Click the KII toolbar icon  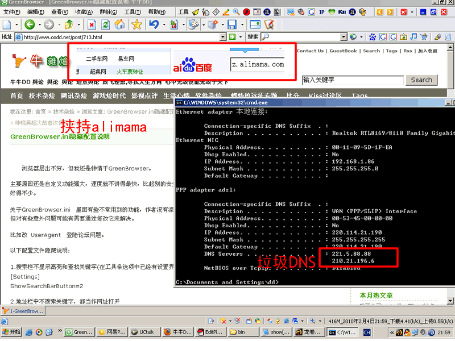pos(342,12)
